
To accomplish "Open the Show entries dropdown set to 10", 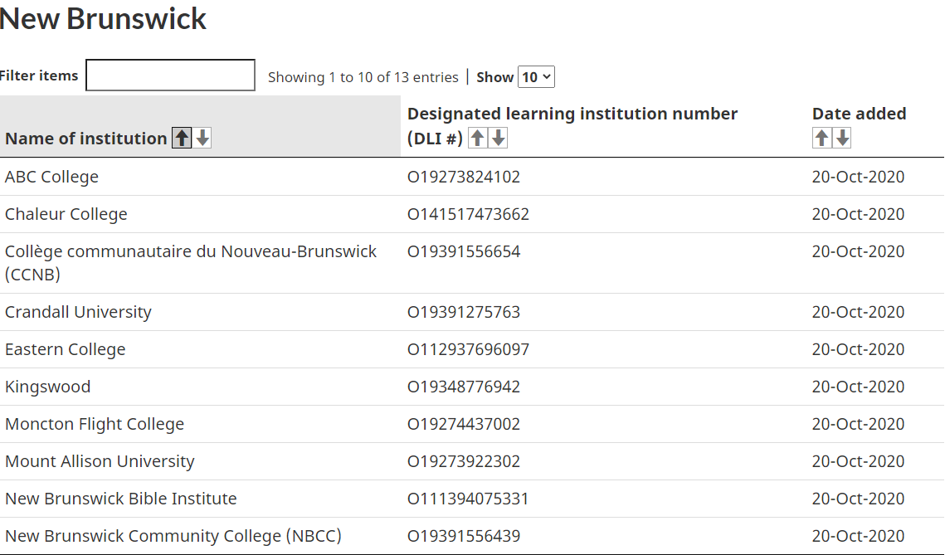I will click(x=536, y=77).
